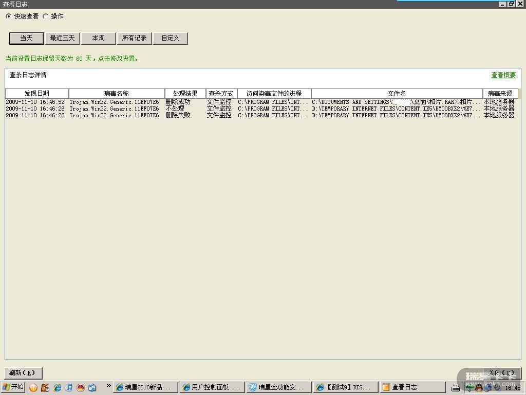Select the row with result 删除失败
This screenshot has width=526, height=395.
(x=260, y=115)
